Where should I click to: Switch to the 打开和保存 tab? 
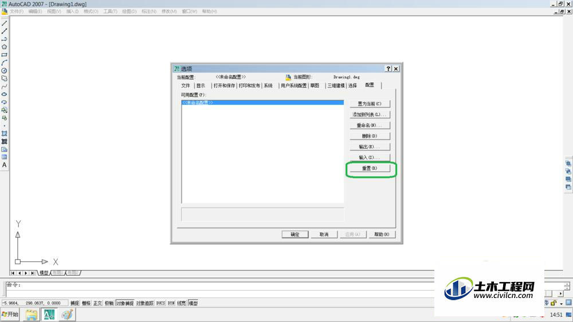(225, 86)
